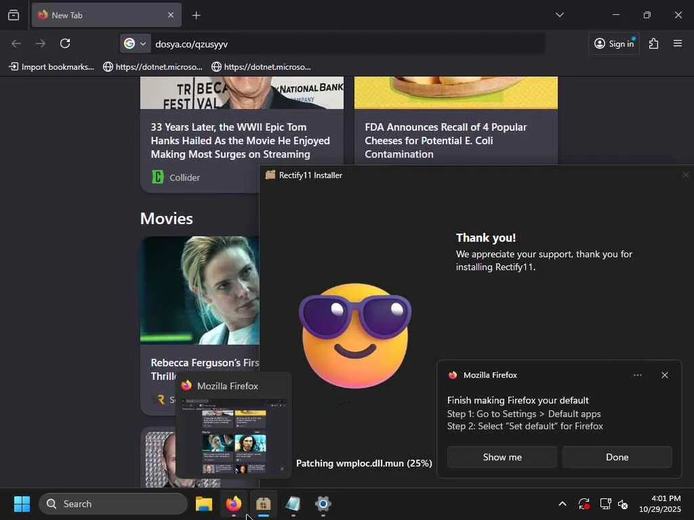694x520 pixels.
Task: Open the Google search engine selector dropdown
Action: (135, 43)
